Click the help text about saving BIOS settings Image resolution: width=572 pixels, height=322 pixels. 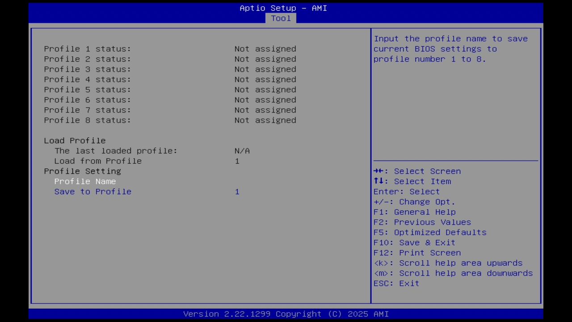point(450,49)
